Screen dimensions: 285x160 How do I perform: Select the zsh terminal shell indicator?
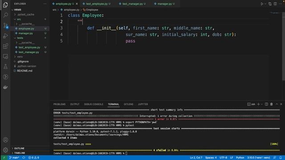[251, 104]
